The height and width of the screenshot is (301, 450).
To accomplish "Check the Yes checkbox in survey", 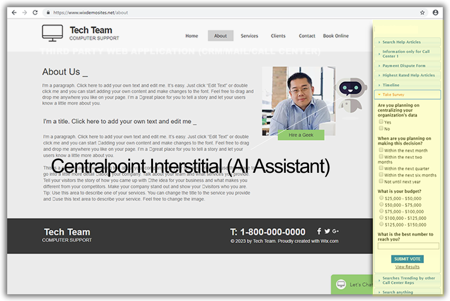I will point(381,122).
